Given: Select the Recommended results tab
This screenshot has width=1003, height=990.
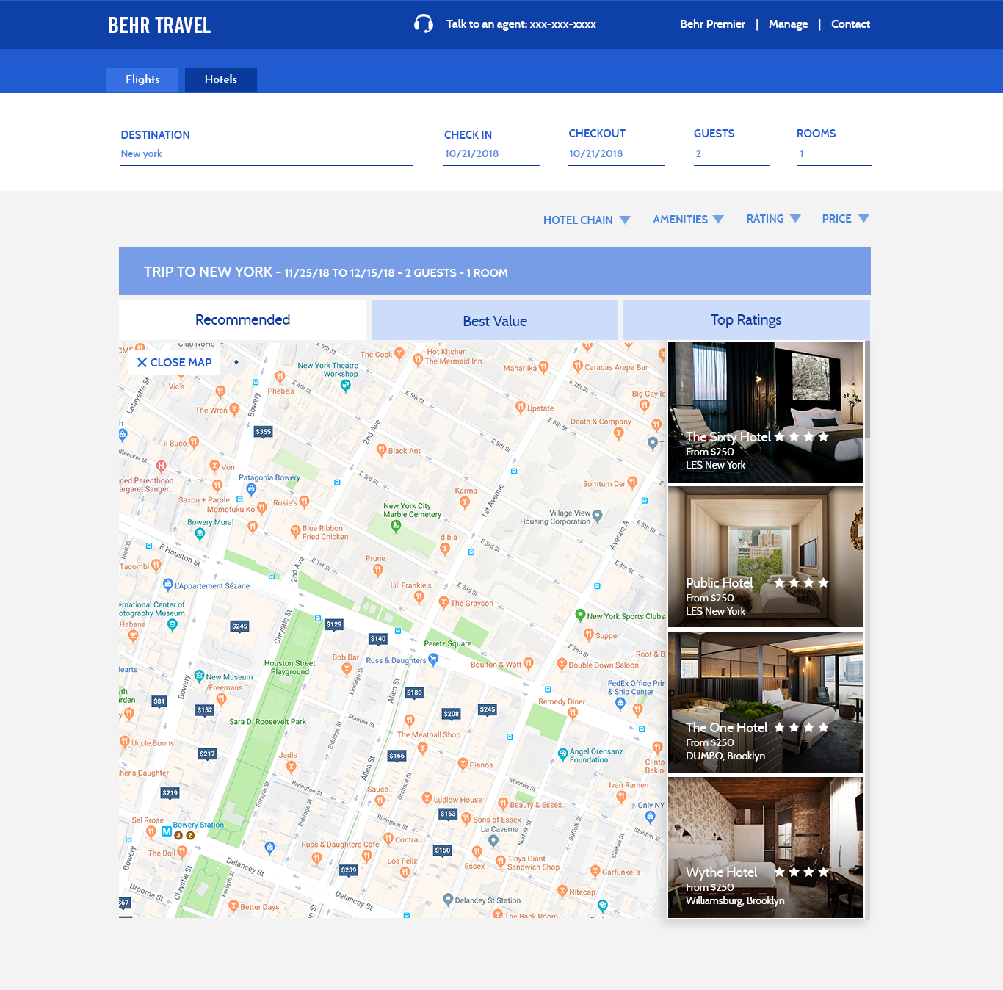Looking at the screenshot, I should [x=242, y=319].
